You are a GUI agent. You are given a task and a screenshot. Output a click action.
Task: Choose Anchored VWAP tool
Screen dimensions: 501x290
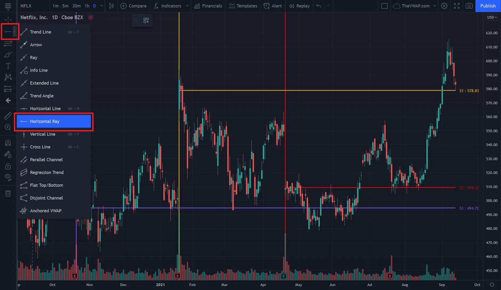click(54, 211)
